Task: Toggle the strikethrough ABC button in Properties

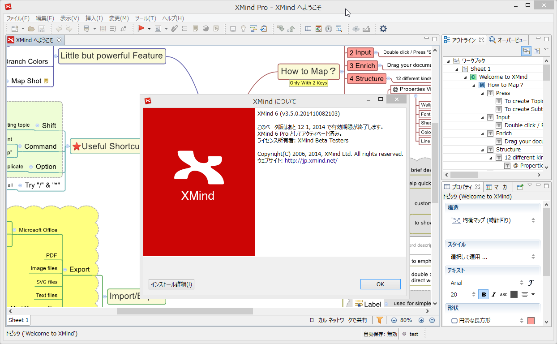Action: tap(504, 294)
